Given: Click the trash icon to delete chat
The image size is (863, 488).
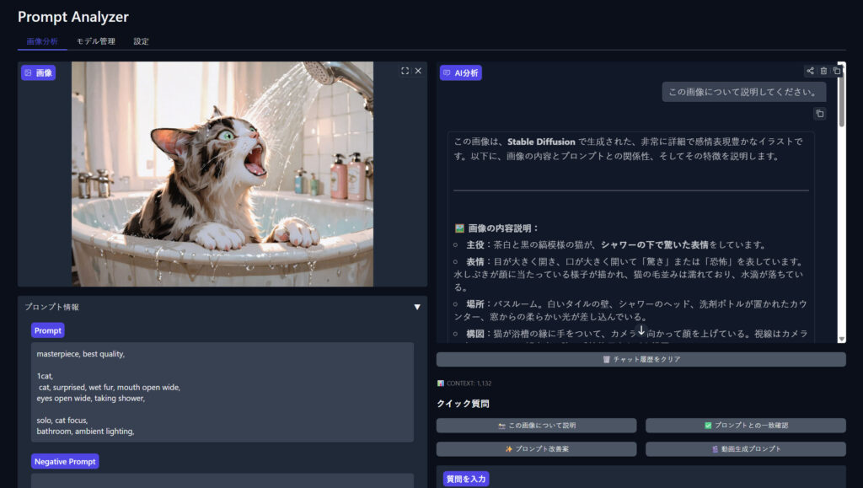Looking at the screenshot, I should coord(823,72).
